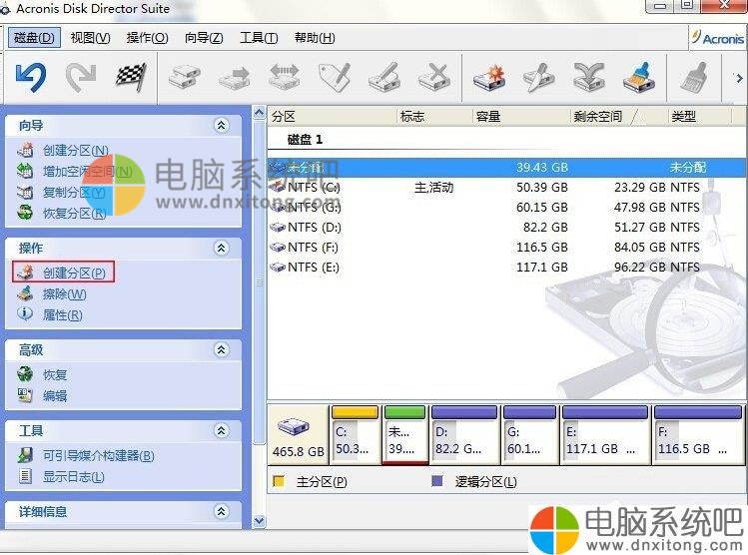Click the D: 82.2 G block in disk map
Screen dimensions: 748x555
(x=464, y=435)
